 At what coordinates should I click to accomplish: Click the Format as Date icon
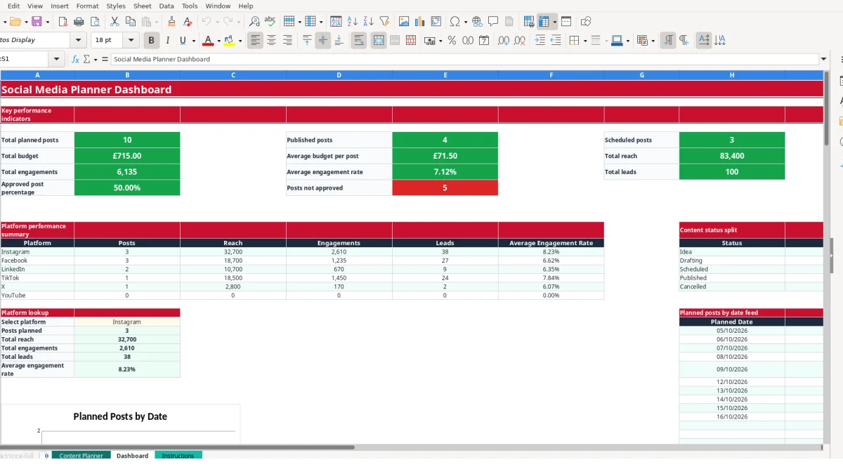point(484,41)
